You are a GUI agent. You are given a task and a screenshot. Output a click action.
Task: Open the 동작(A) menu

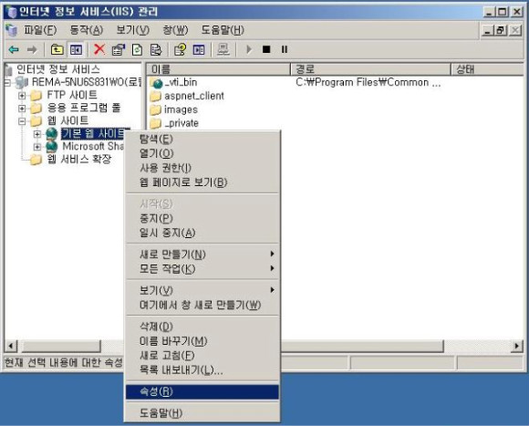(87, 30)
